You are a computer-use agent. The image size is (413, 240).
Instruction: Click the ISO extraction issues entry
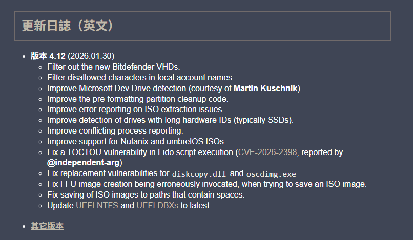(x=136, y=110)
